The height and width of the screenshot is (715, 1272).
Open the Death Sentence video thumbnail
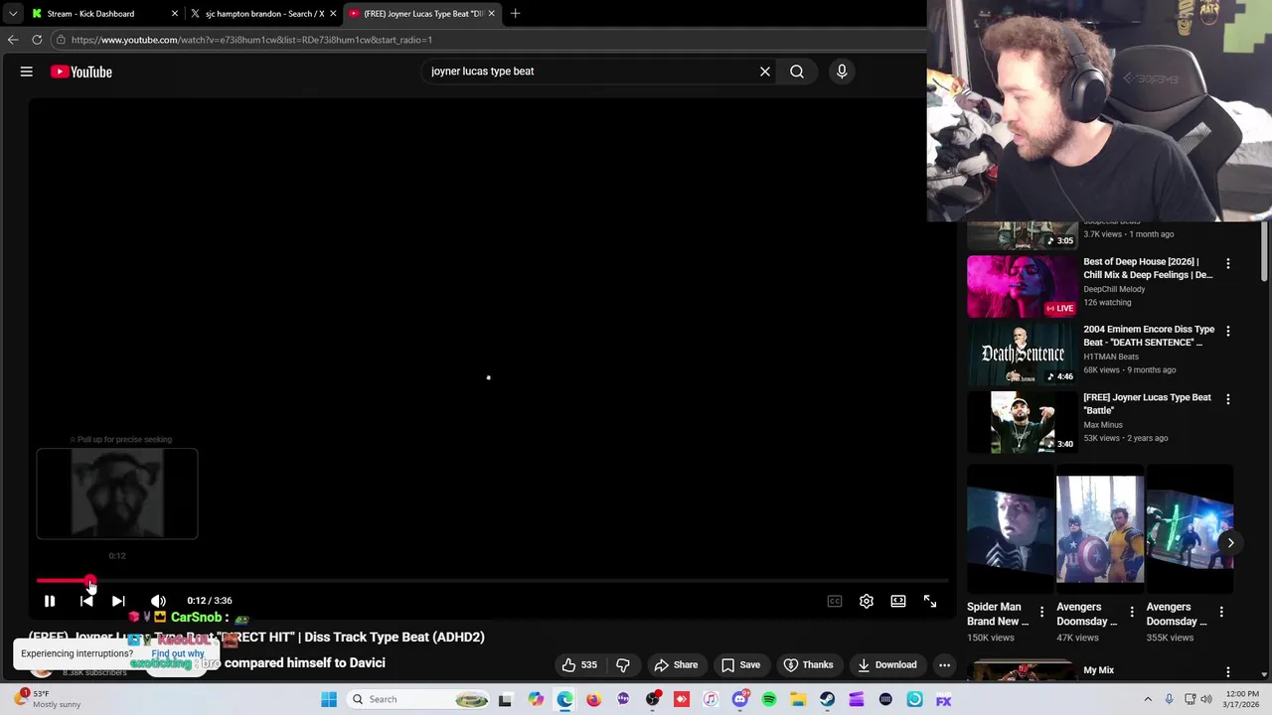(x=1022, y=355)
